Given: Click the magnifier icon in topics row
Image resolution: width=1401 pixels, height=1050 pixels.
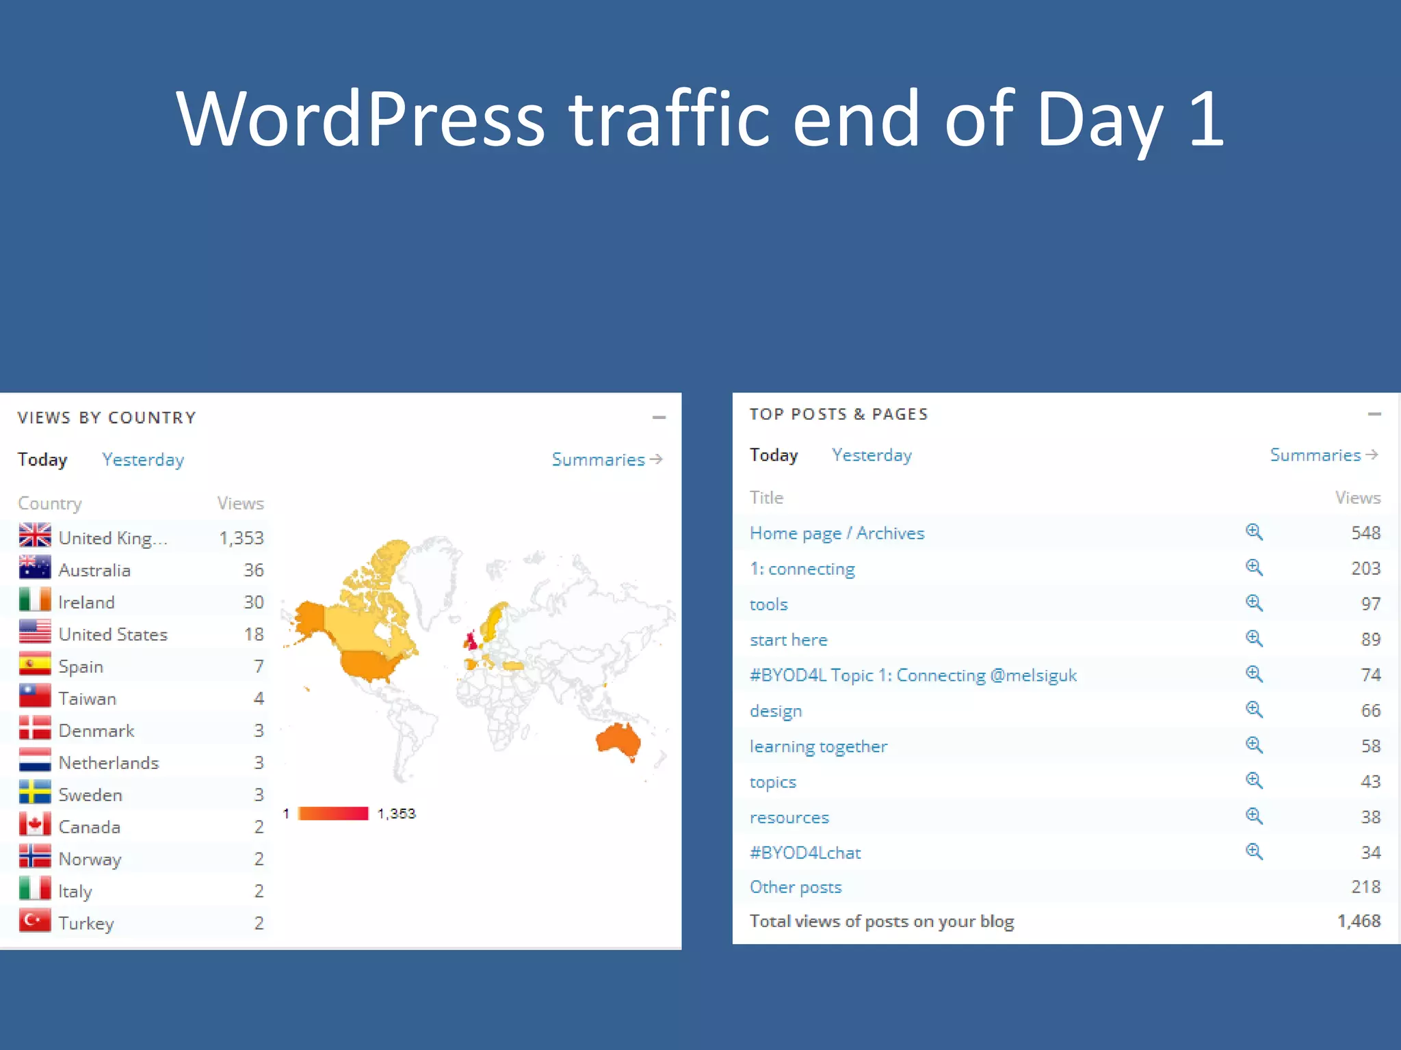Looking at the screenshot, I should point(1254,781).
